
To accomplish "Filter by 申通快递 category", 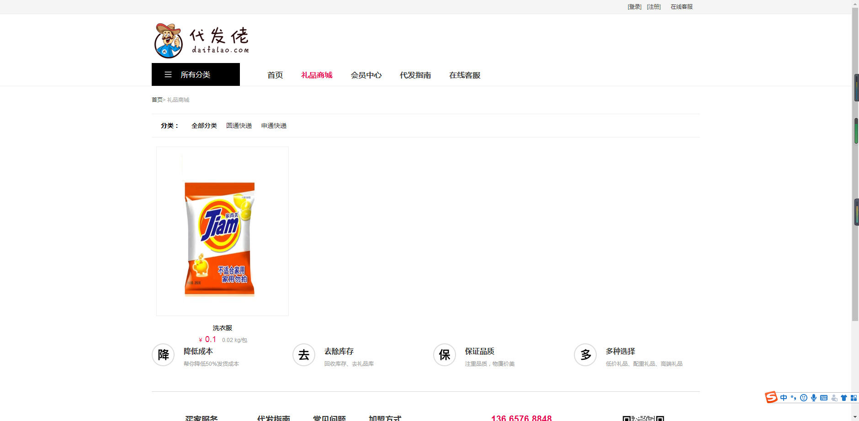I will coord(274,126).
